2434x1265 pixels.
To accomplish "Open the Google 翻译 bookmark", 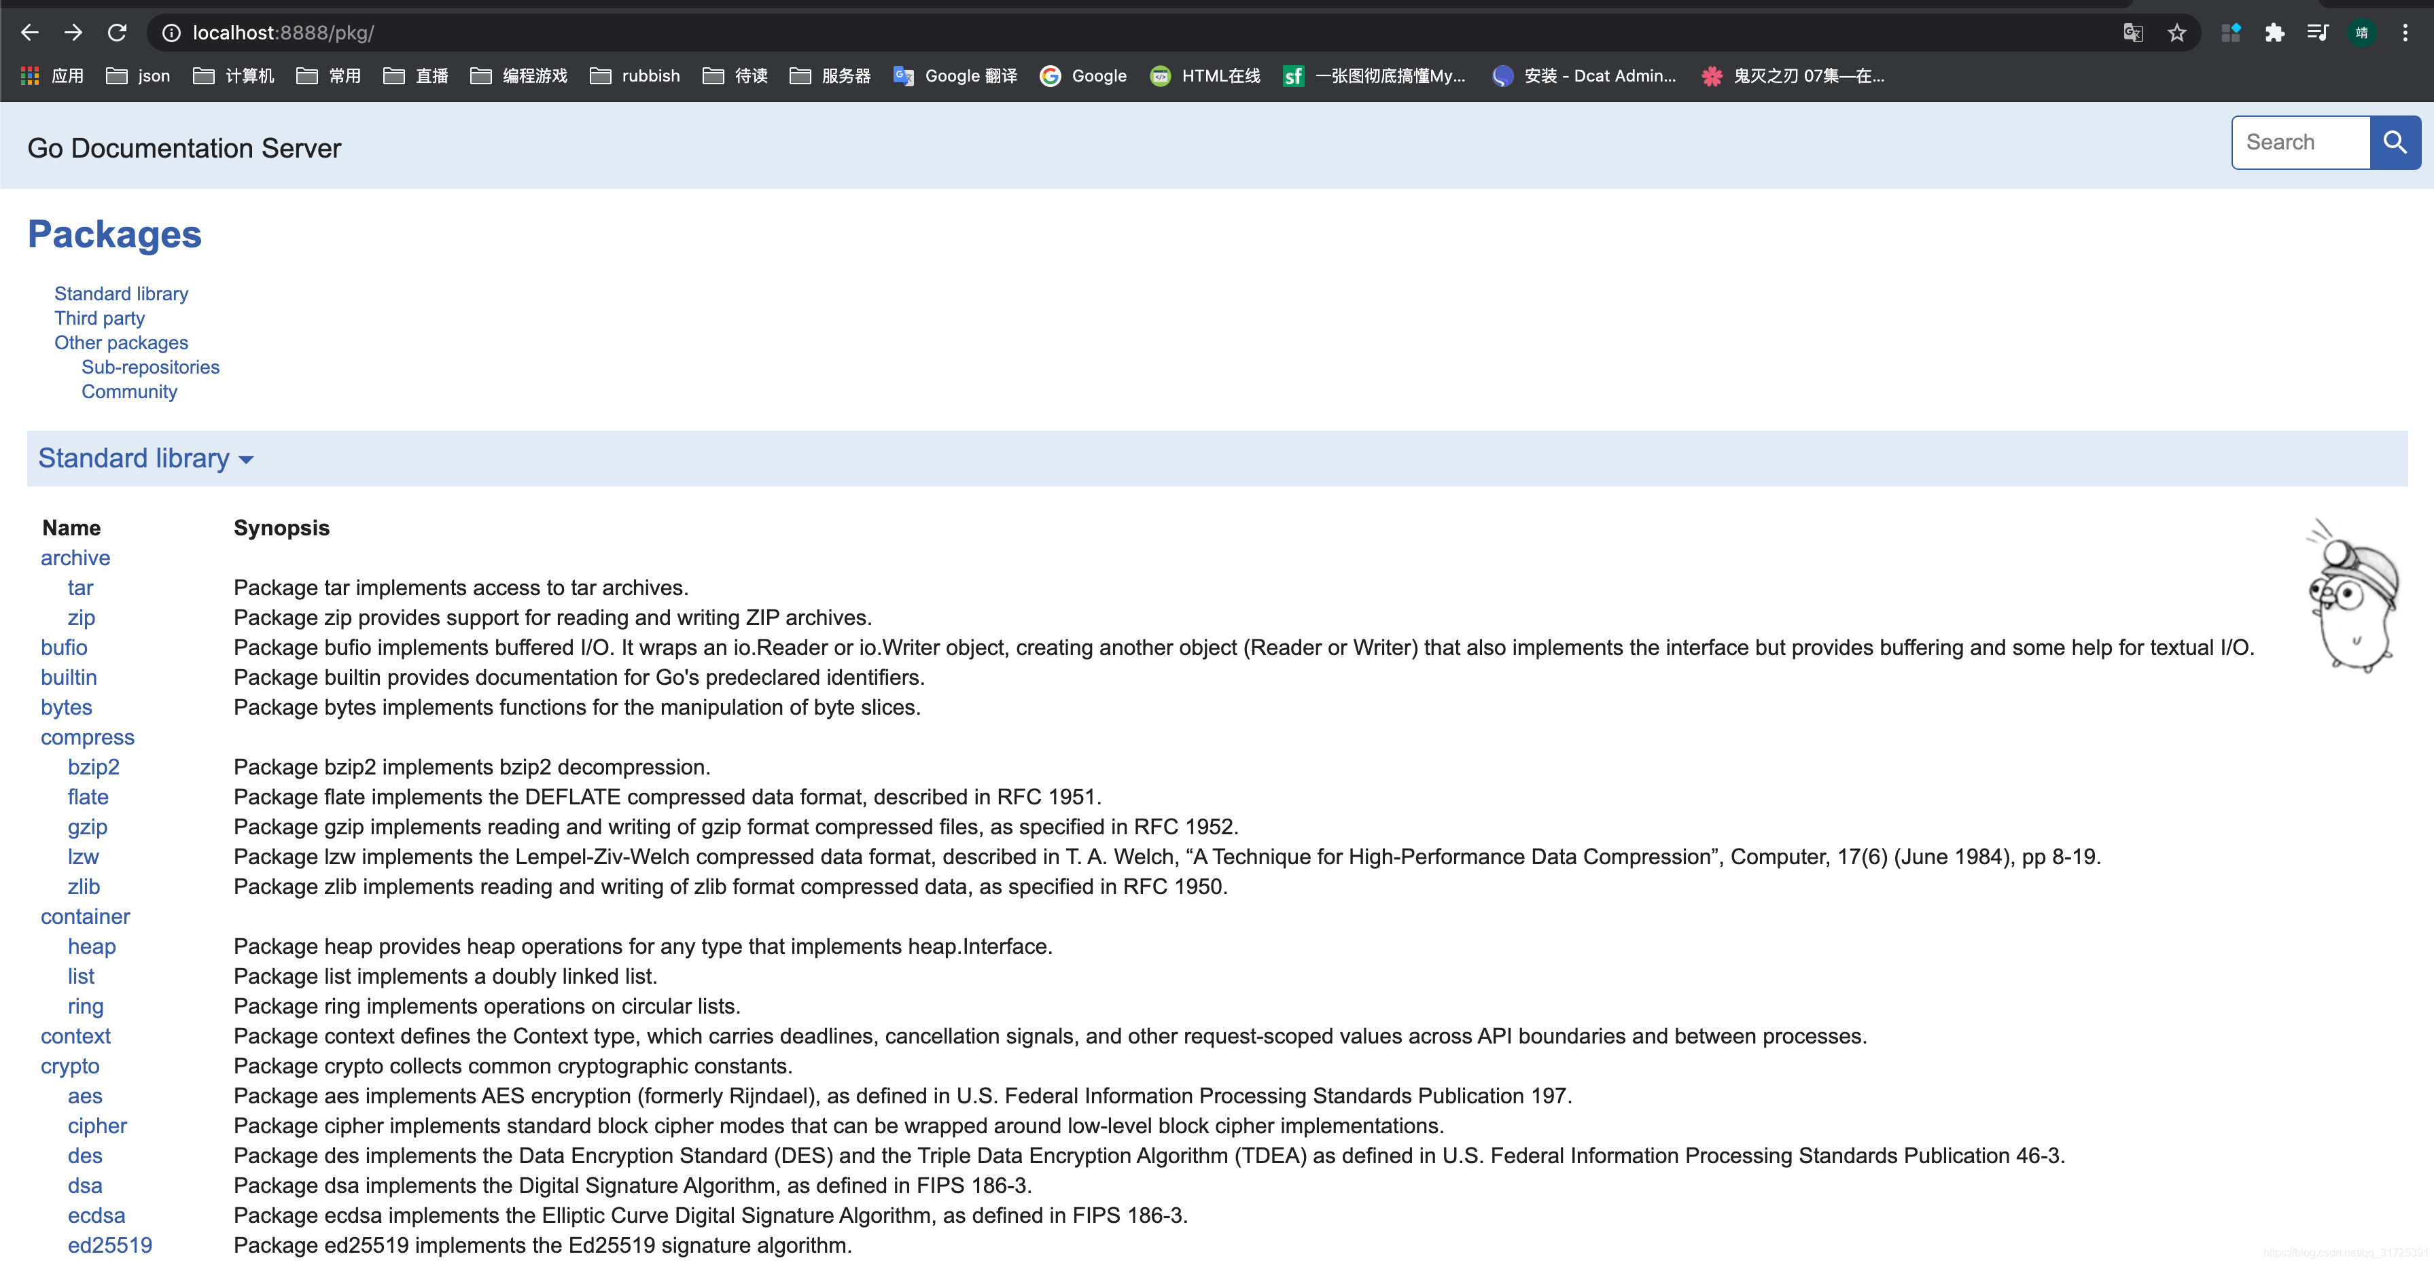I will (955, 75).
